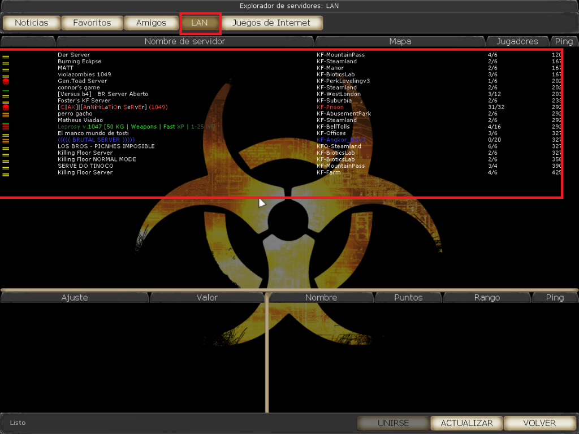The height and width of the screenshot is (434, 579).
Task: Click status icon beside LOS BROS server
Action: [x=6, y=149]
